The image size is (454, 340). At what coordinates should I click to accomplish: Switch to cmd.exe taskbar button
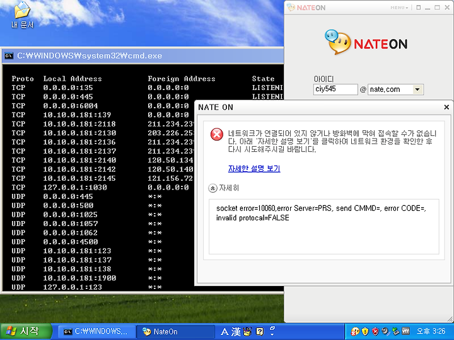coord(97,332)
